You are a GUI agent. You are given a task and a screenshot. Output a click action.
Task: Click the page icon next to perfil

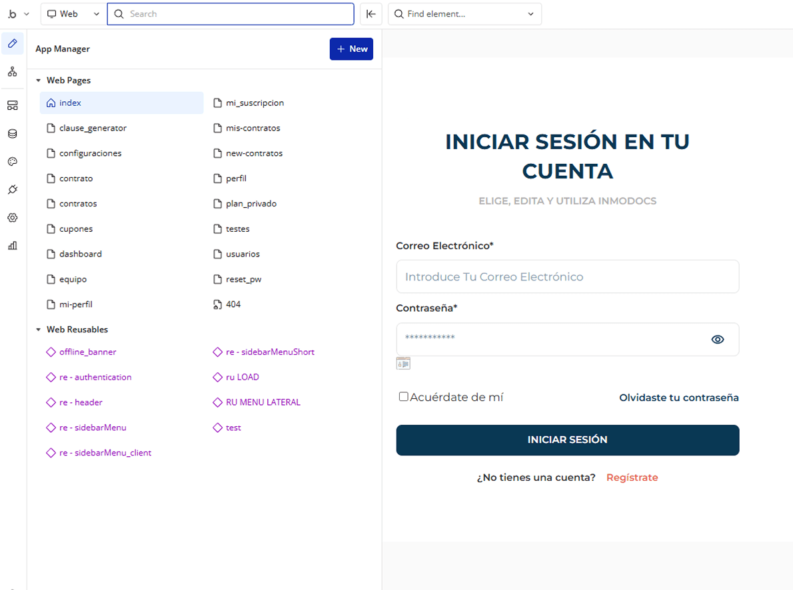[x=217, y=178]
